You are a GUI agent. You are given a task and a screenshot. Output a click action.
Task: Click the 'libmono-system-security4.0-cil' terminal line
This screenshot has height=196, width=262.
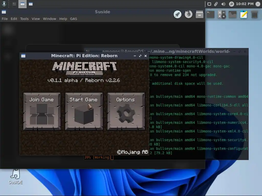point(183,62)
